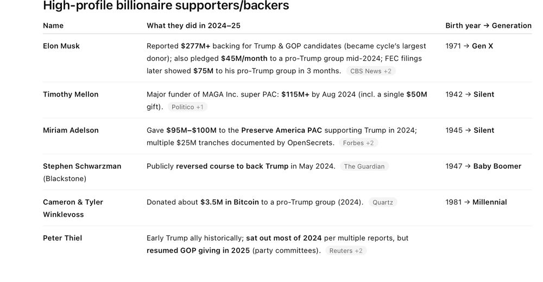Open The Guardian citation chip
This screenshot has height=282, width=543.
364,166
